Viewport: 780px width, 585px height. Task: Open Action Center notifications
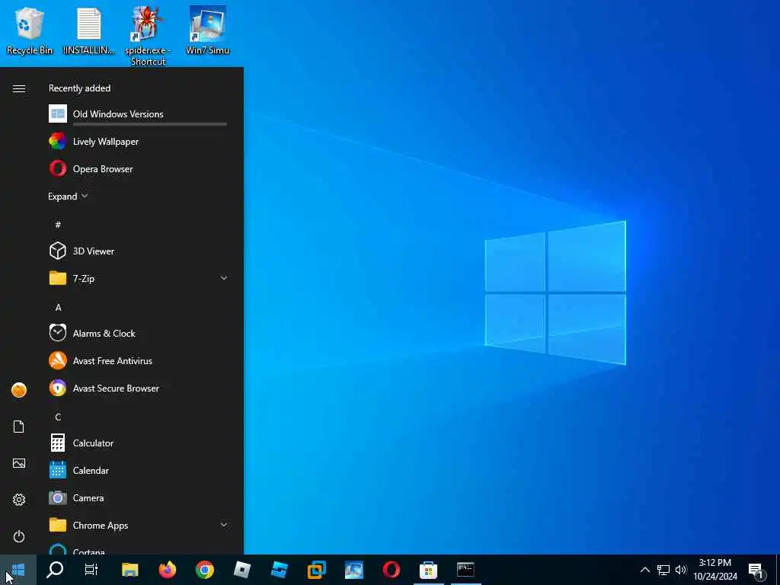[756, 570]
